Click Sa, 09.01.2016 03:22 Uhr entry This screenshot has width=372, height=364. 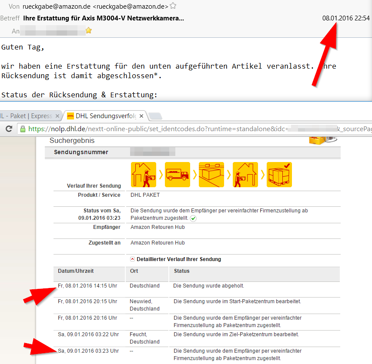[x=88, y=334]
